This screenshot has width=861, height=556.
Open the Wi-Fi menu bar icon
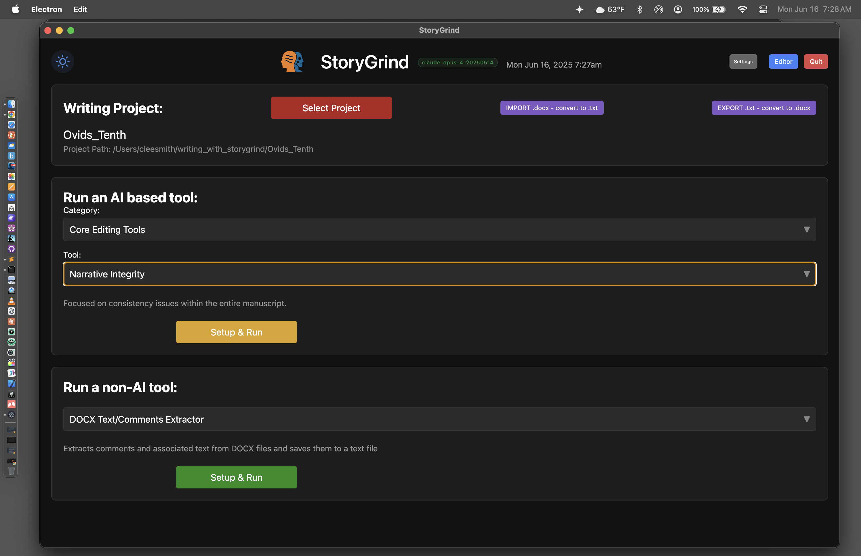click(742, 9)
